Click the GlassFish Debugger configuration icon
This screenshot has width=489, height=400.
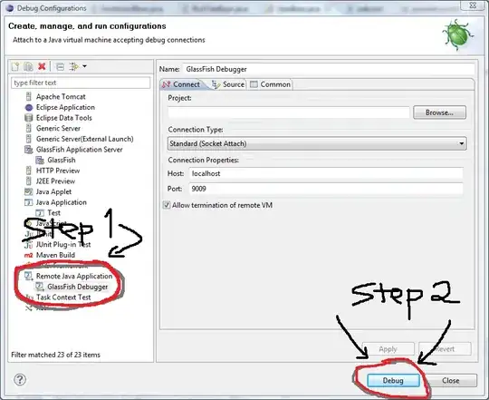click(x=40, y=287)
